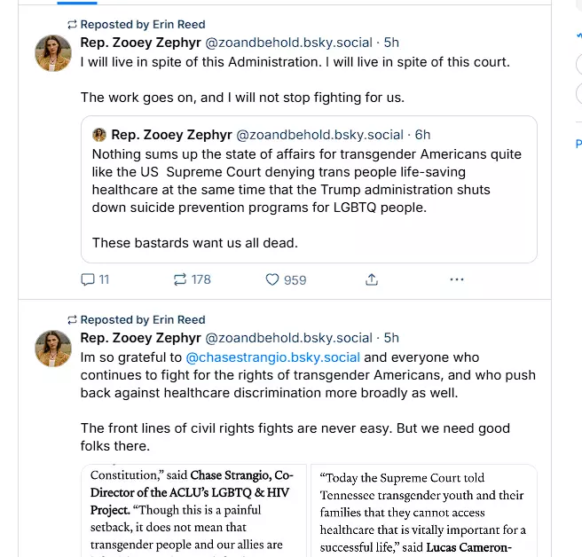Open first 'Reposted by Erin Reed' link
Screen dimensions: 582x557
[x=142, y=25]
